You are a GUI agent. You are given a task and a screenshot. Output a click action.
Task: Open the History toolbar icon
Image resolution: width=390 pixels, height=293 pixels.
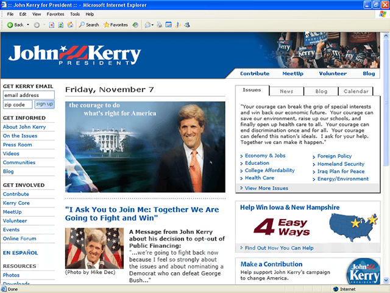point(135,25)
